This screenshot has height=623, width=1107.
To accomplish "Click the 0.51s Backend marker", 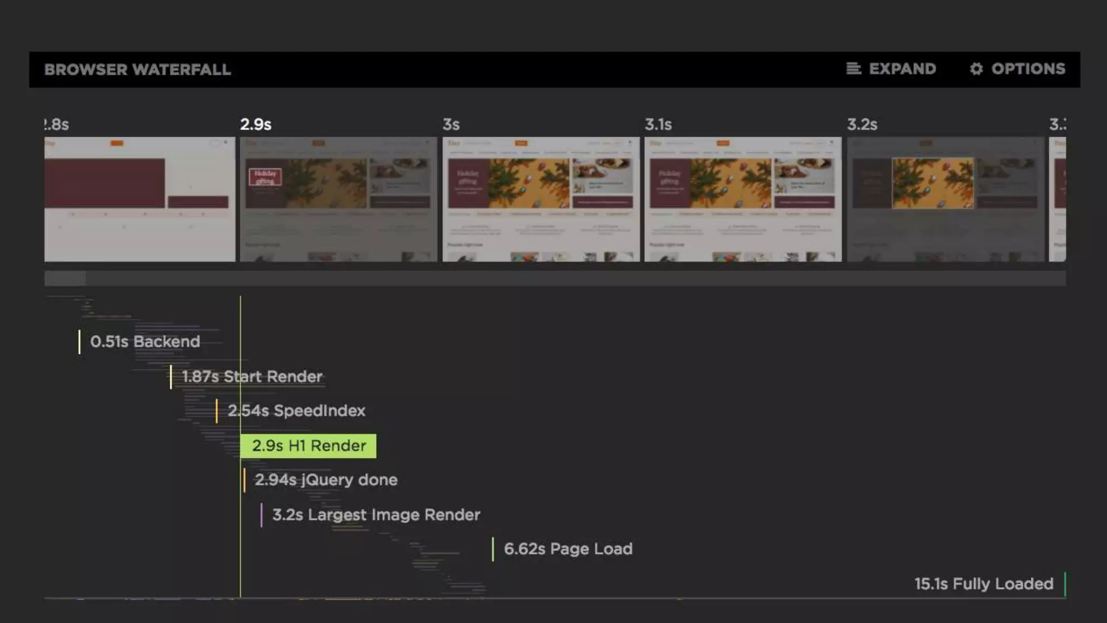I will coord(145,342).
